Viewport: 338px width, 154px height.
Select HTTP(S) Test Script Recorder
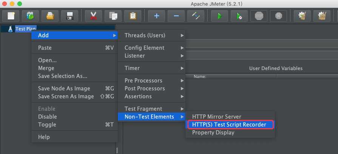pos(230,125)
